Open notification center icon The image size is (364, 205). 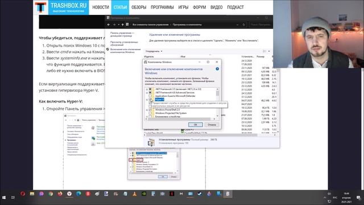tap(358, 198)
